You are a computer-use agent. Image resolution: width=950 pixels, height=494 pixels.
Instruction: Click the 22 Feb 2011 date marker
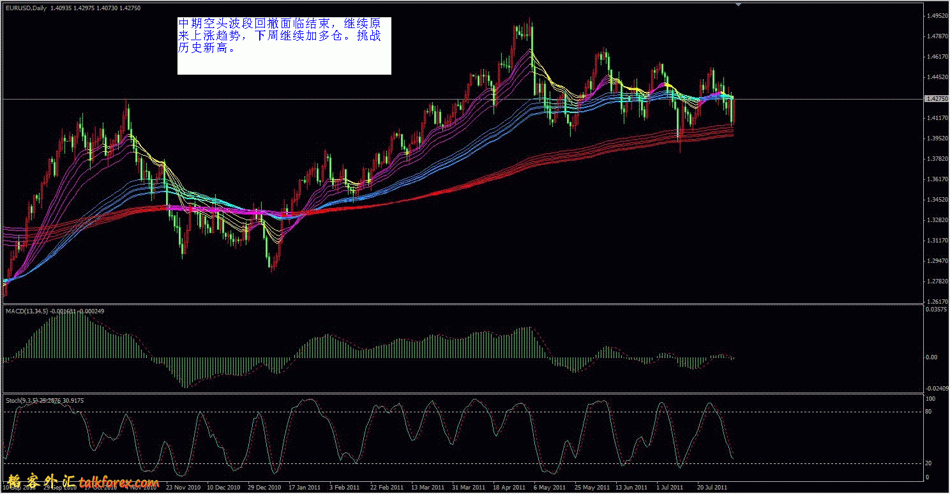pyautogui.click(x=388, y=487)
